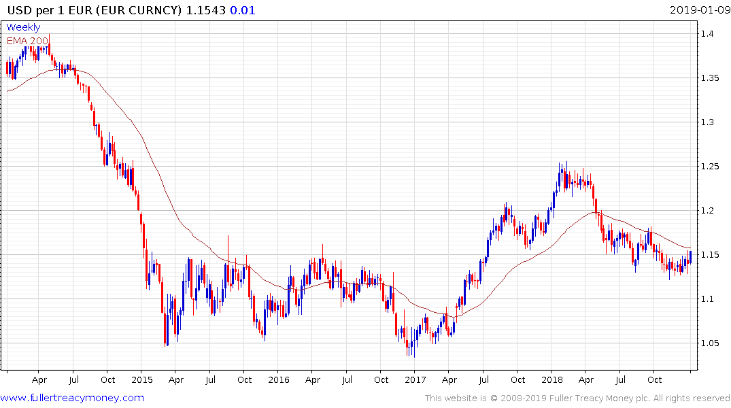
Task: Click the copyright notice for Fuller Treacy Money plc
Action: coord(577,398)
